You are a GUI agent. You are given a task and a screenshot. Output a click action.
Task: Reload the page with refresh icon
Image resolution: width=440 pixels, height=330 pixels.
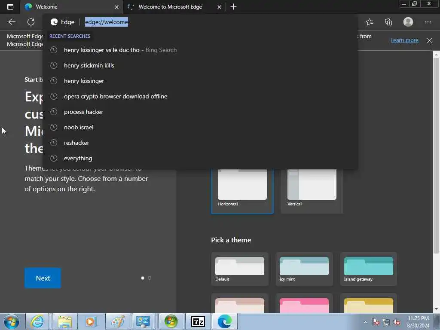click(31, 22)
